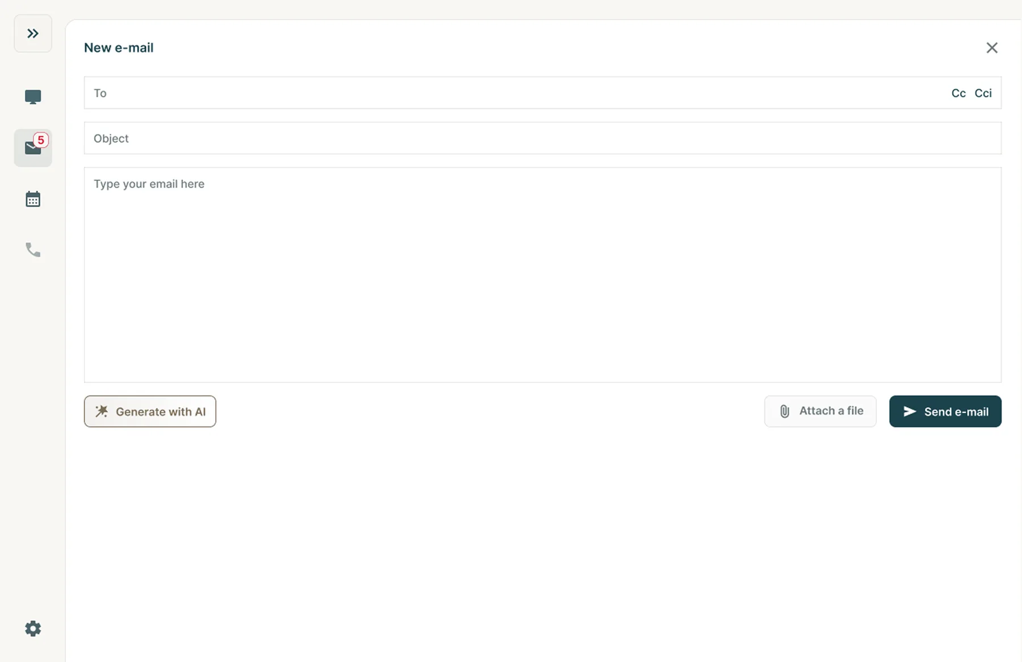Close the New e-mail panel

pyautogui.click(x=992, y=48)
